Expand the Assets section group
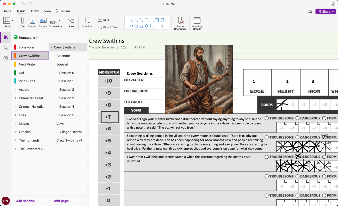The height and width of the screenshot is (206, 338). click(15, 90)
